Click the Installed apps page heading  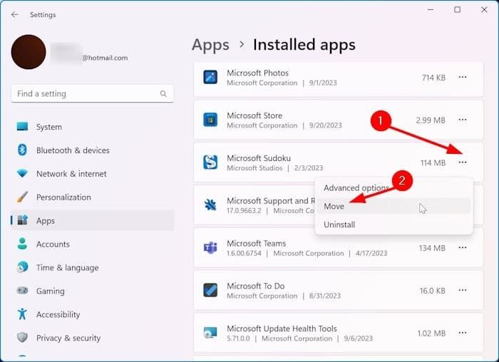click(304, 45)
